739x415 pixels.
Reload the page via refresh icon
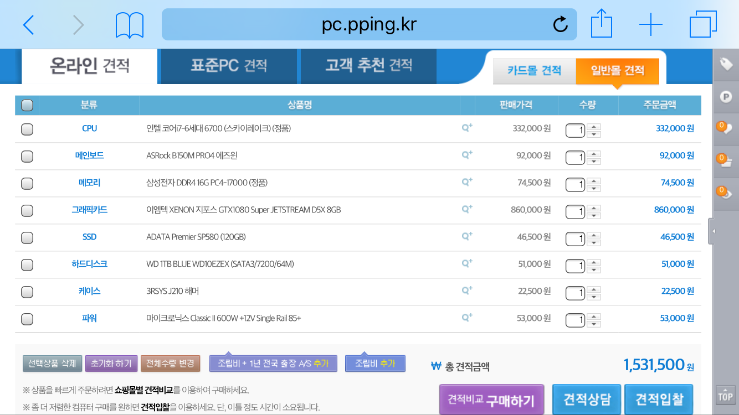coord(560,24)
